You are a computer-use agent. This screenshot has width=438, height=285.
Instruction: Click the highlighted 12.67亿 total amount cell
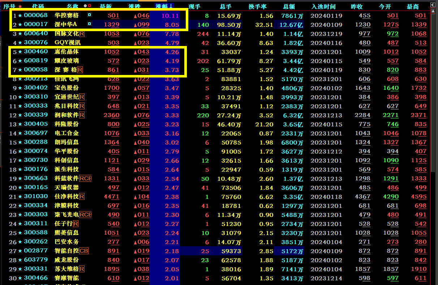coord(291,25)
